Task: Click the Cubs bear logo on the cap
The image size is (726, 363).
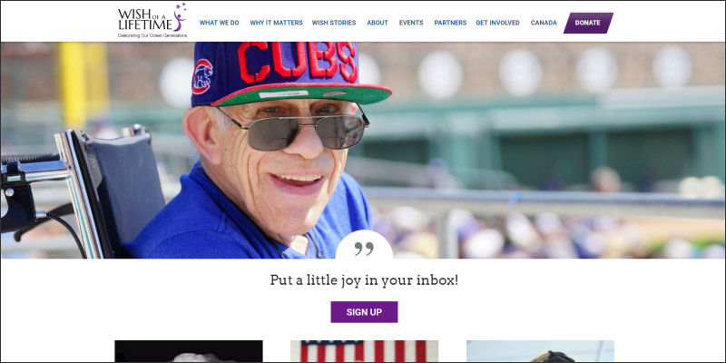Action: pos(202,76)
